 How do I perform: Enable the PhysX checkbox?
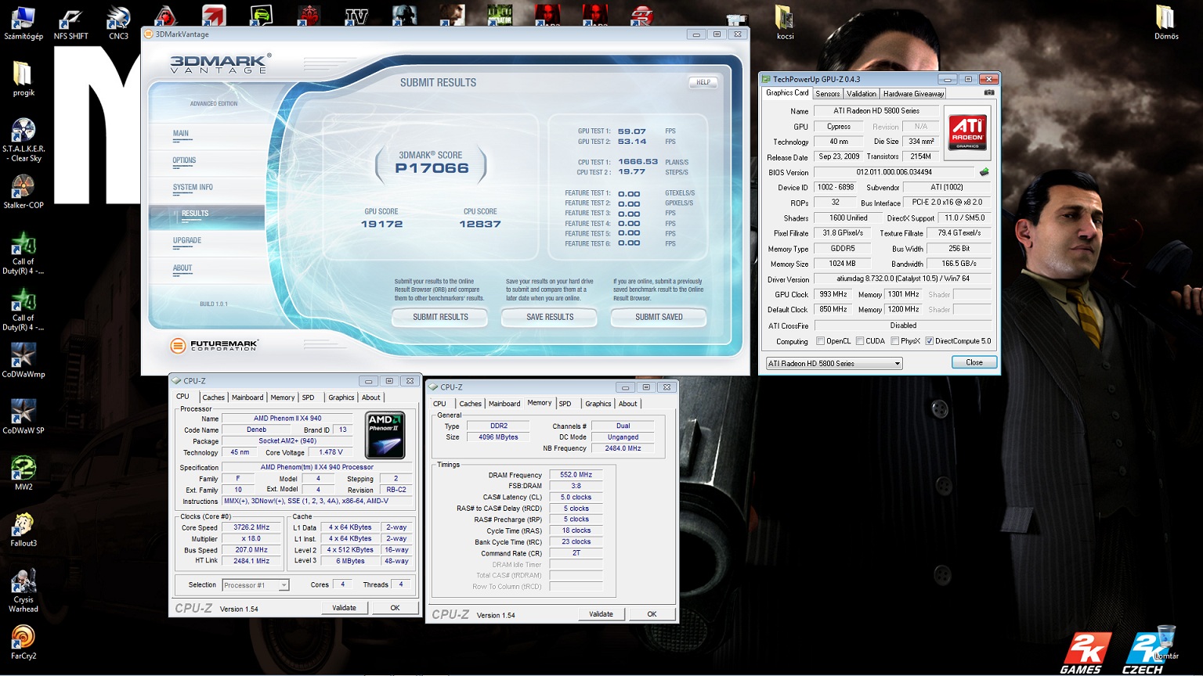(894, 341)
